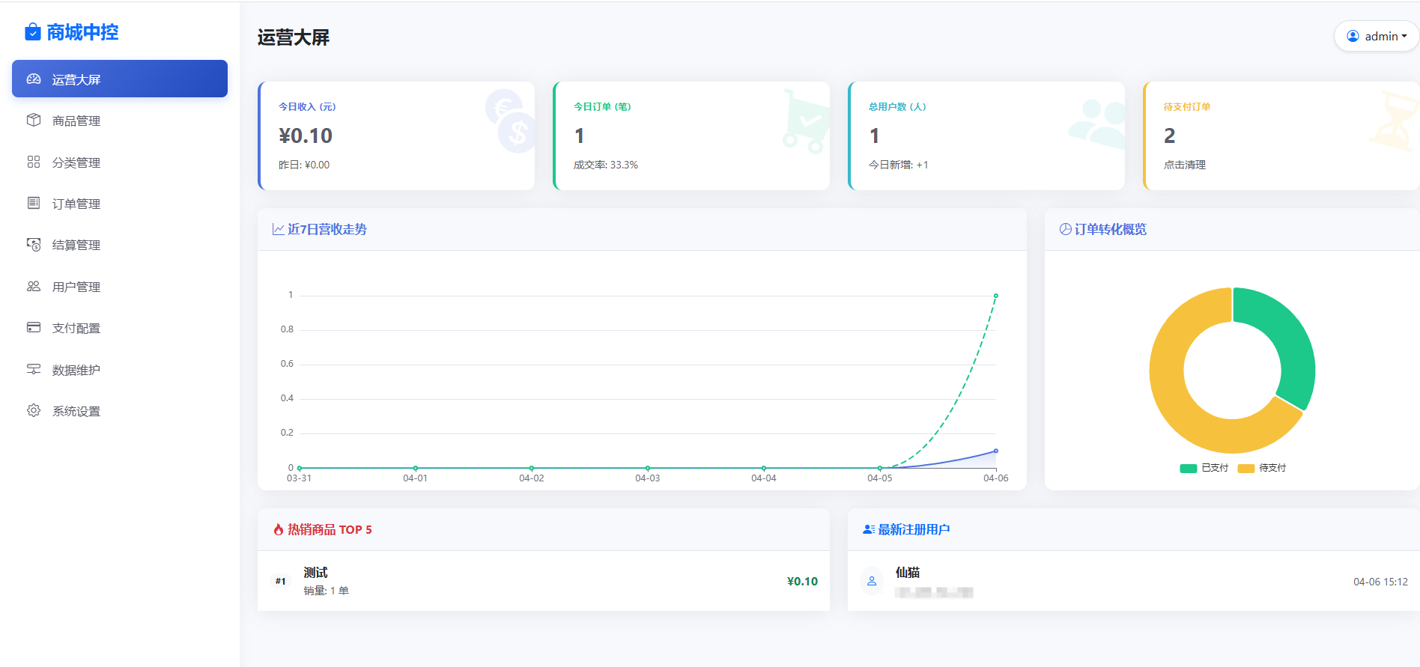Click the box icon for 商品管理
Viewport: 1420px width, 667px height.
(34, 121)
